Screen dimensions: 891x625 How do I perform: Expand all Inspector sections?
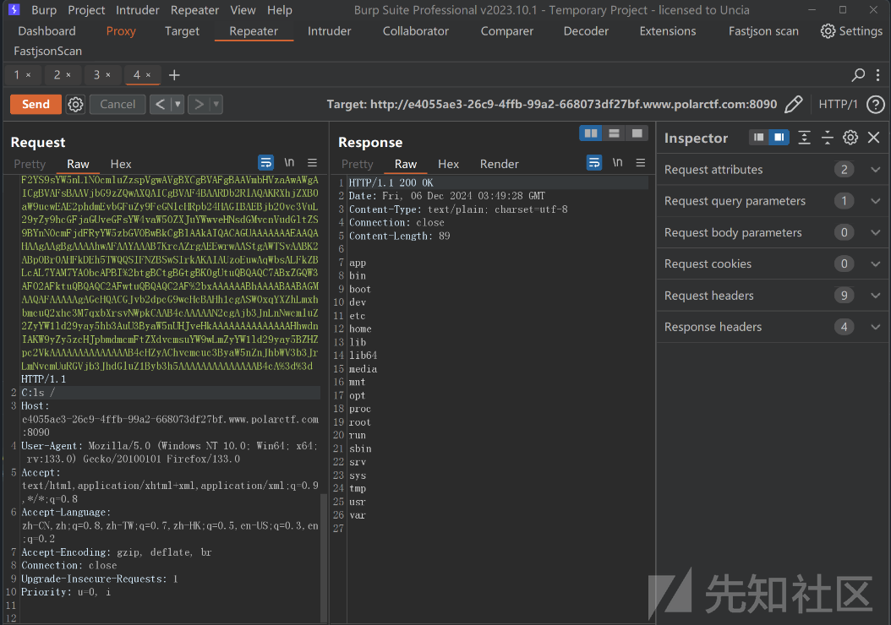pyautogui.click(x=804, y=138)
